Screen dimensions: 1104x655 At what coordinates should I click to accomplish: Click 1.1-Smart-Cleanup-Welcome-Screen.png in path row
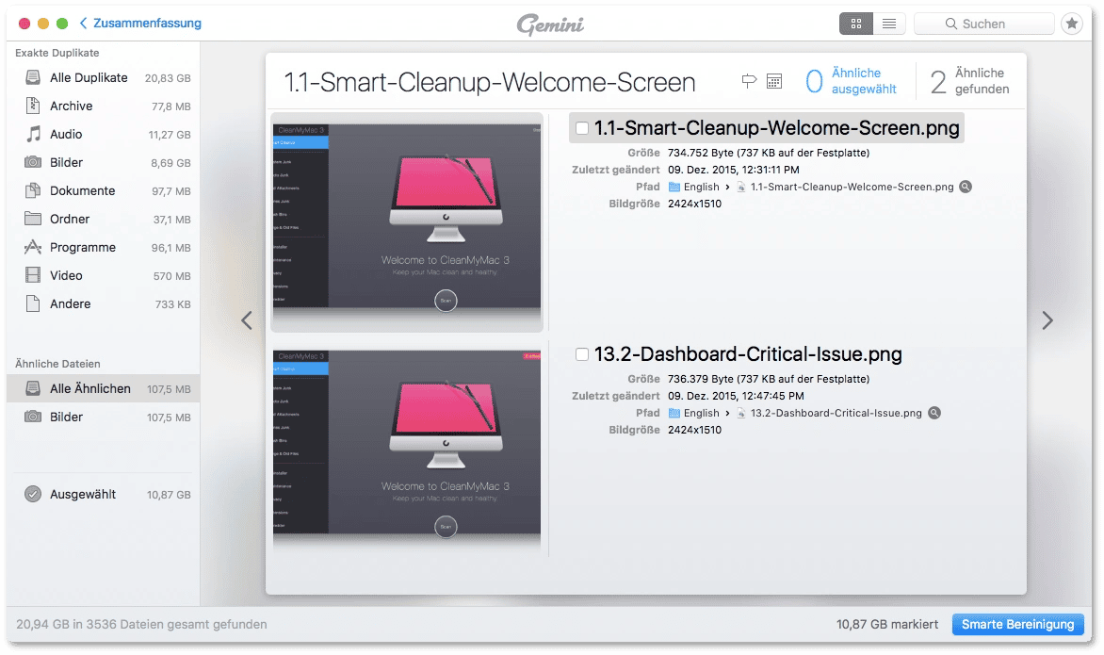pyautogui.click(x=852, y=187)
